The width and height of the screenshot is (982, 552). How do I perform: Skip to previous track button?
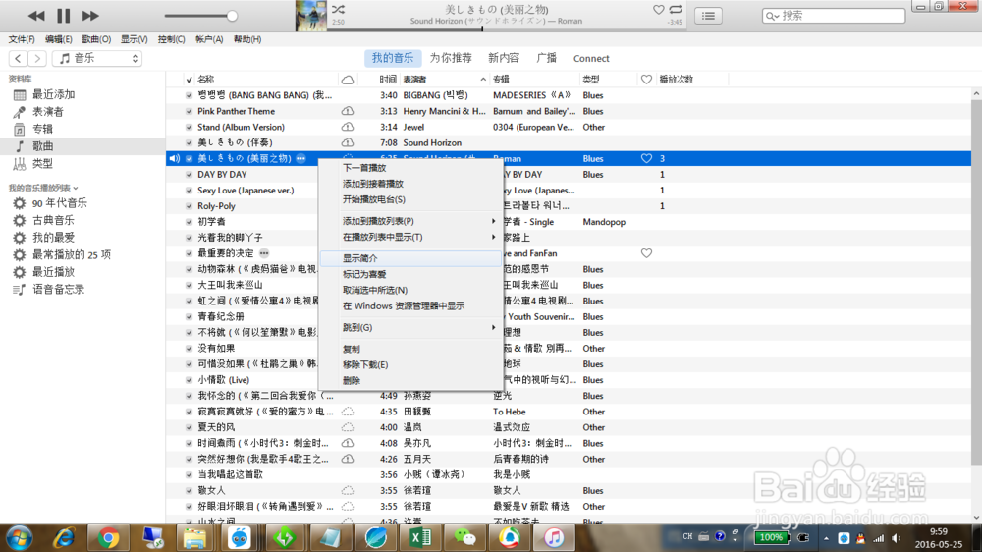[36, 16]
